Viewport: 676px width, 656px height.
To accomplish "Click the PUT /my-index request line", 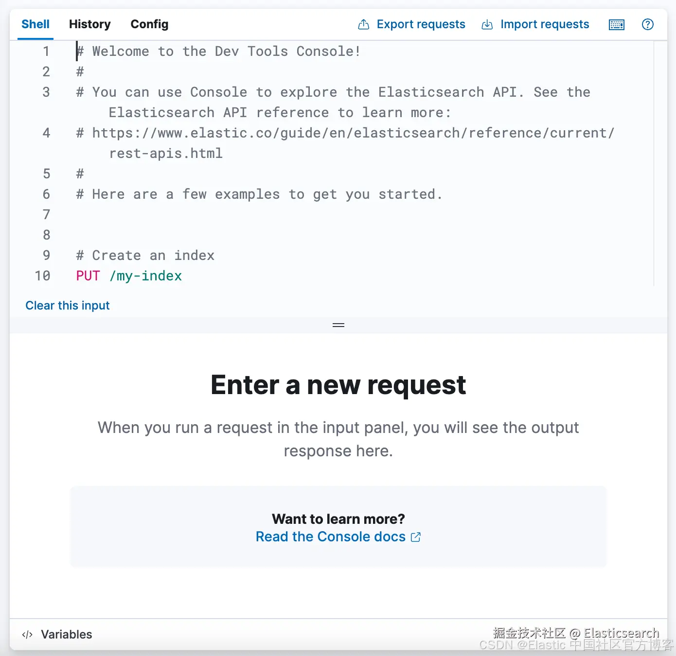I will (x=129, y=276).
